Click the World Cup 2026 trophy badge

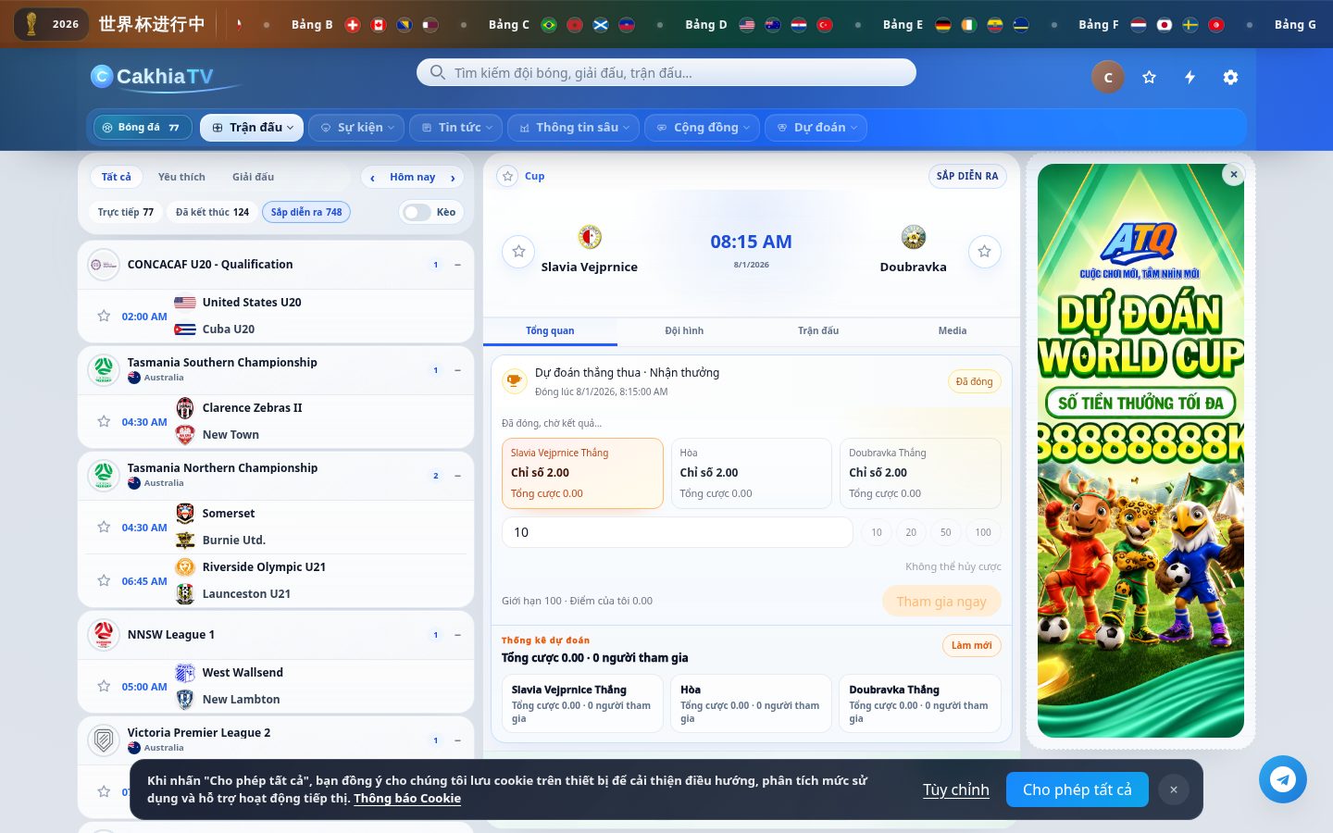coord(51,24)
